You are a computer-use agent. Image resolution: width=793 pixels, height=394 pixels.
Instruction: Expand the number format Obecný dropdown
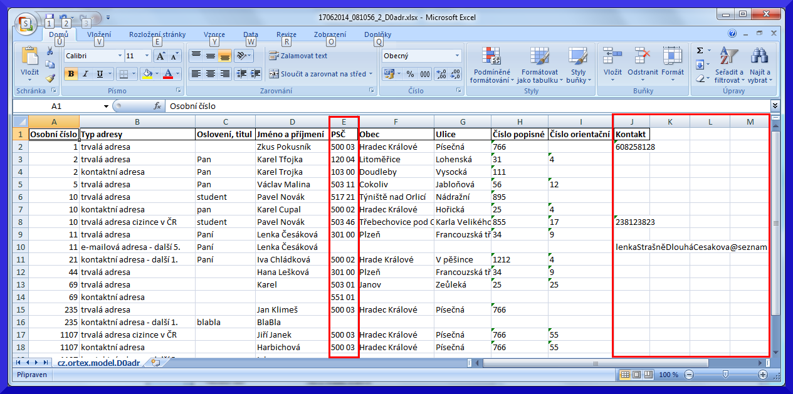[x=457, y=56]
